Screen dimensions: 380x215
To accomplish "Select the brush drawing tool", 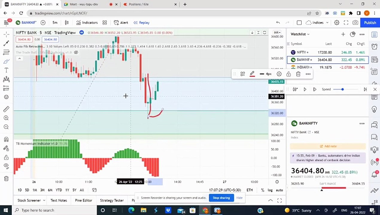I will [x=6, y=61].
